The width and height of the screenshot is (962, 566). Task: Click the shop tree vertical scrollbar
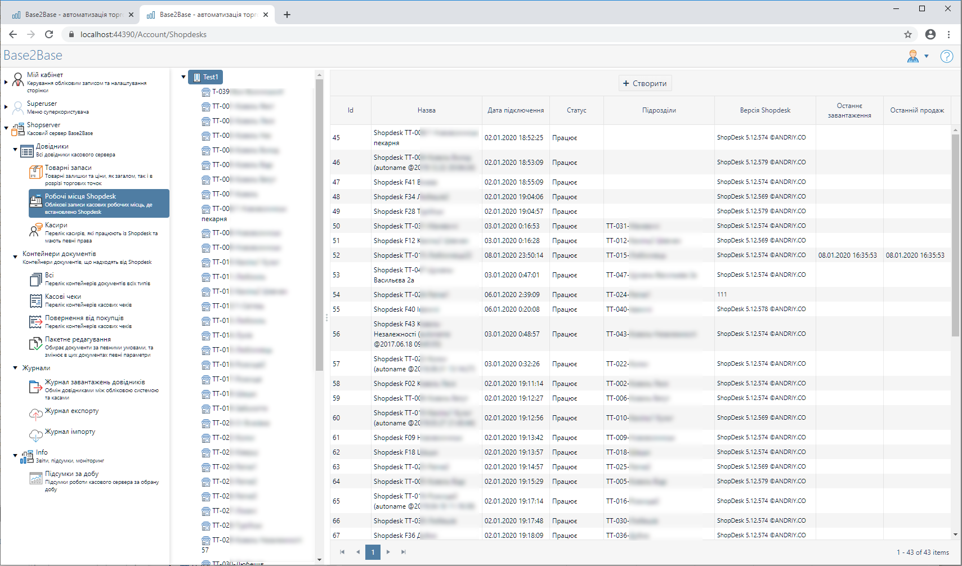coord(319,225)
